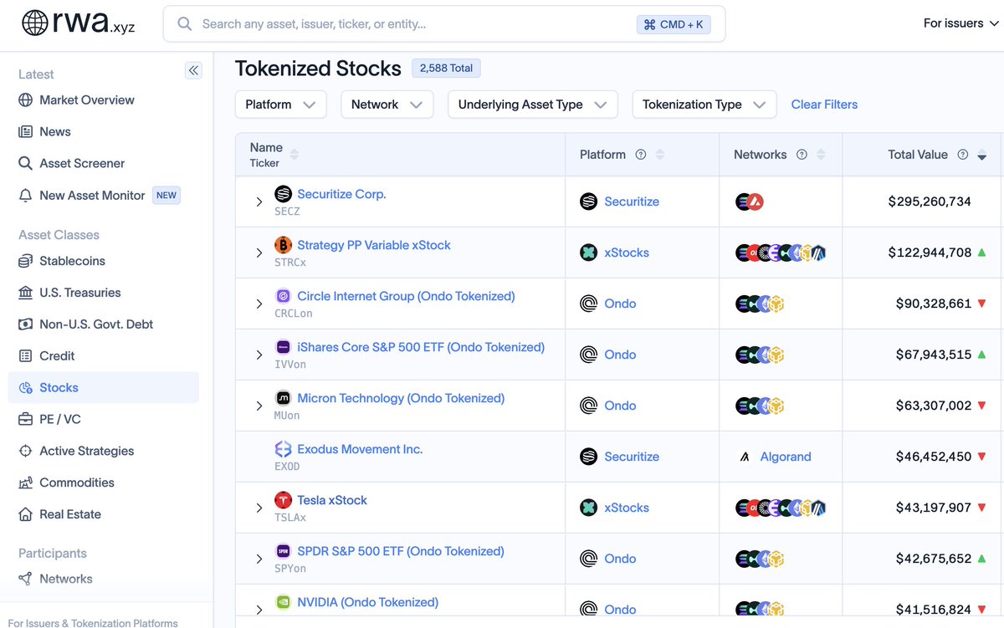Click the MUon ticker text
Viewport: 1004px width, 628px height.
click(x=287, y=416)
